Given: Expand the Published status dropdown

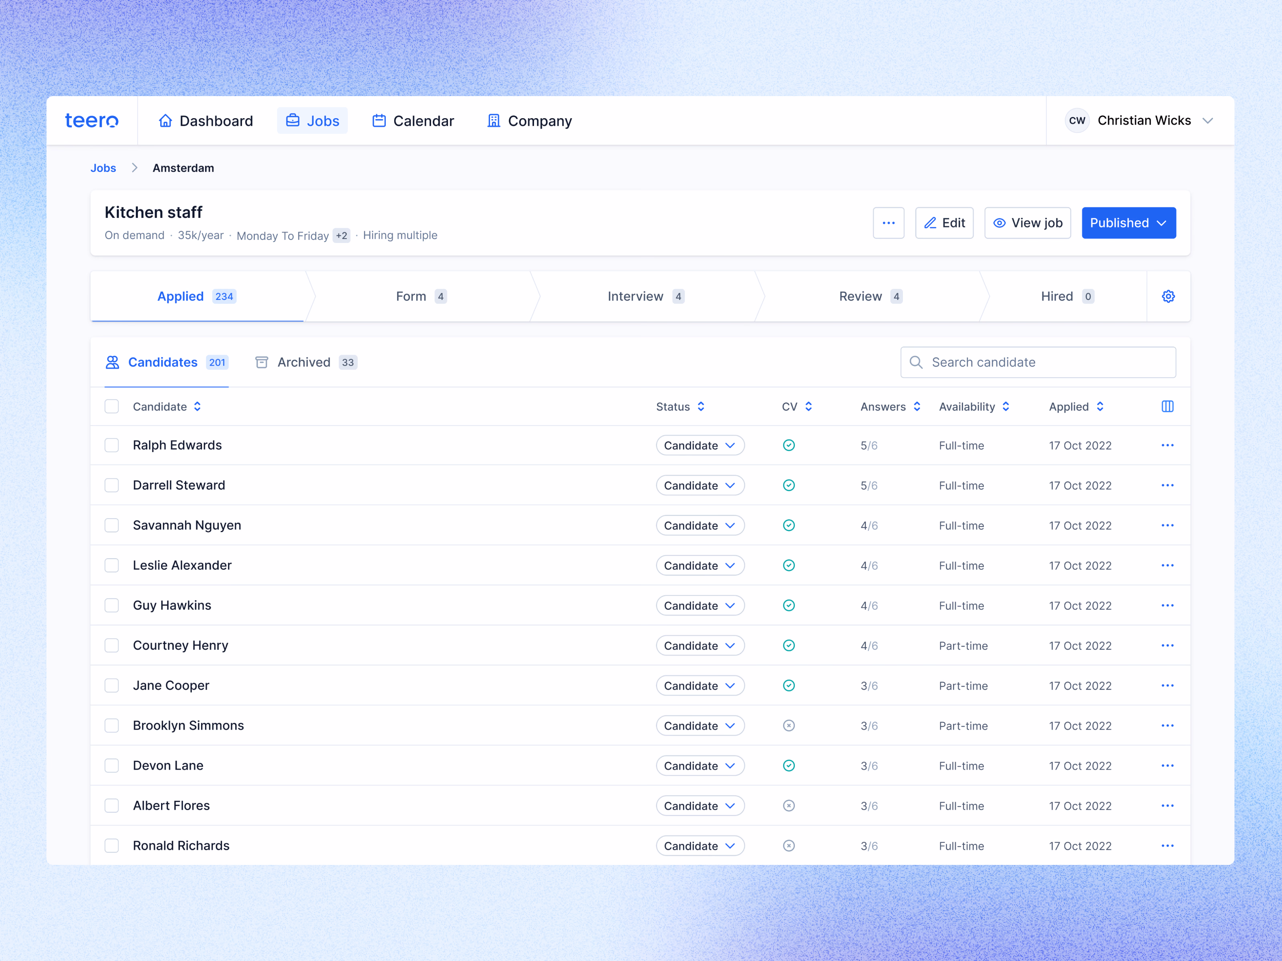Looking at the screenshot, I should [x=1129, y=223].
